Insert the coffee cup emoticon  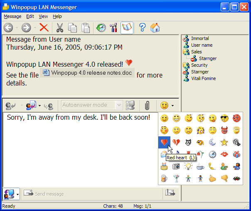pos(200,166)
